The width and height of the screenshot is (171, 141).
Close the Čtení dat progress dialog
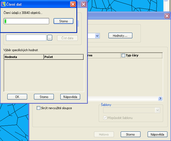73,4
